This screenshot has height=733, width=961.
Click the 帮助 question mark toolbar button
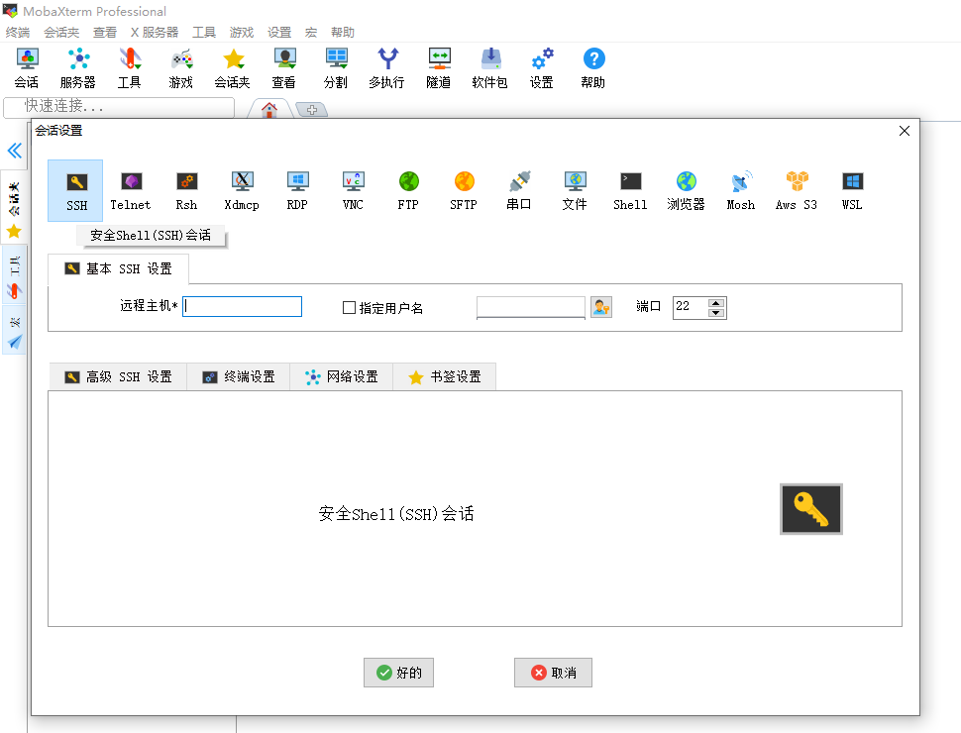593,68
